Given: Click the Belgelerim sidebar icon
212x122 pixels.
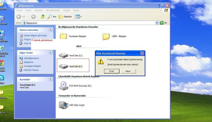Looking at the screenshot, I should (x=21, y=62).
